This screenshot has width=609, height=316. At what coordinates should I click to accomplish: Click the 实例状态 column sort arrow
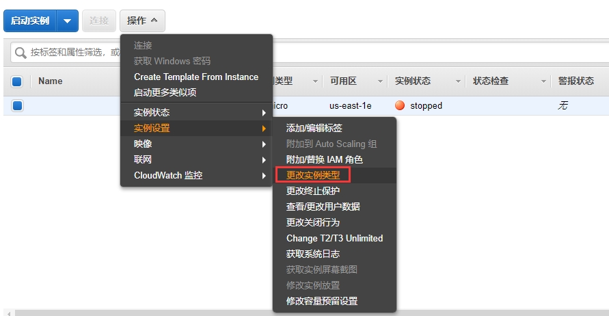[458, 81]
